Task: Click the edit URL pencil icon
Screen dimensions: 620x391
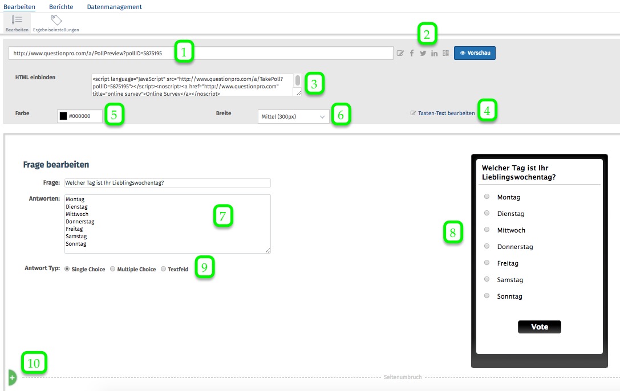Action: (x=400, y=53)
